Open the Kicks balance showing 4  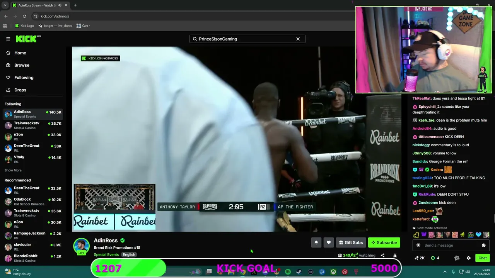click(435, 258)
